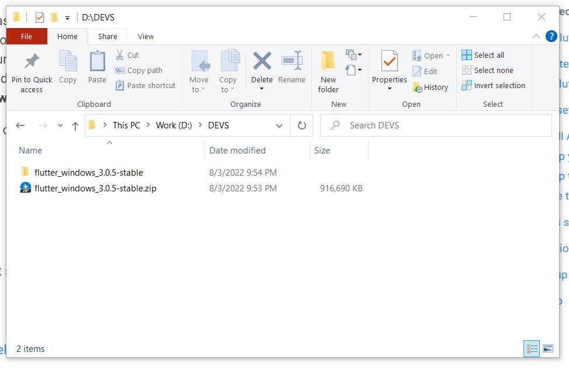This screenshot has height=370, width=569.
Task: Switch to Large icons view layout
Action: coord(548,348)
